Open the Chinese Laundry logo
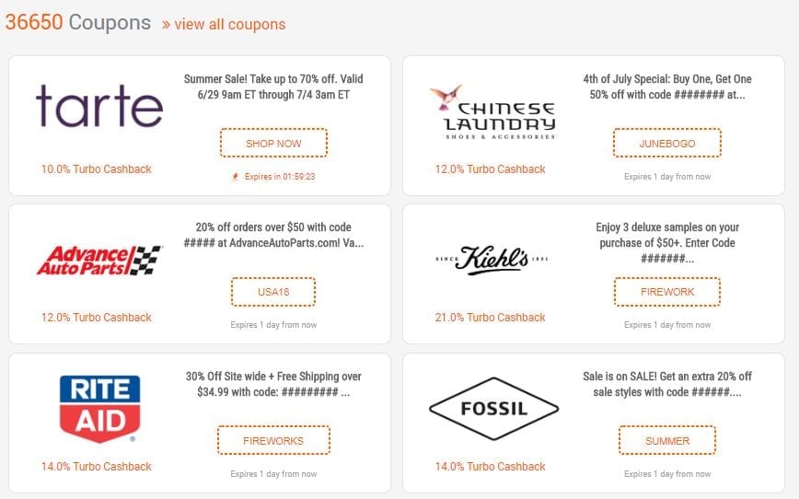Viewport: 799px width, 499px height. pos(492,111)
